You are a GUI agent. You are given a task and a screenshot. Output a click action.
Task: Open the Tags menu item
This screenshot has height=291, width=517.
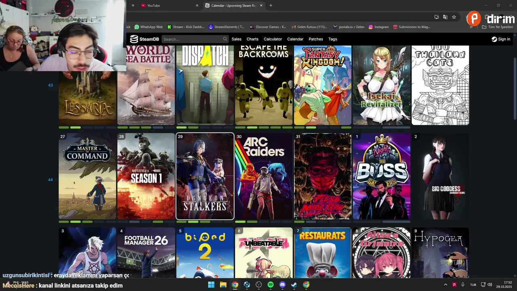pyautogui.click(x=333, y=39)
